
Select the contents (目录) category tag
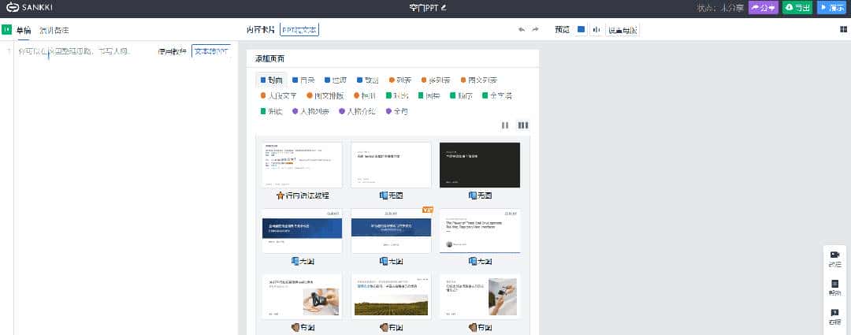(x=303, y=80)
